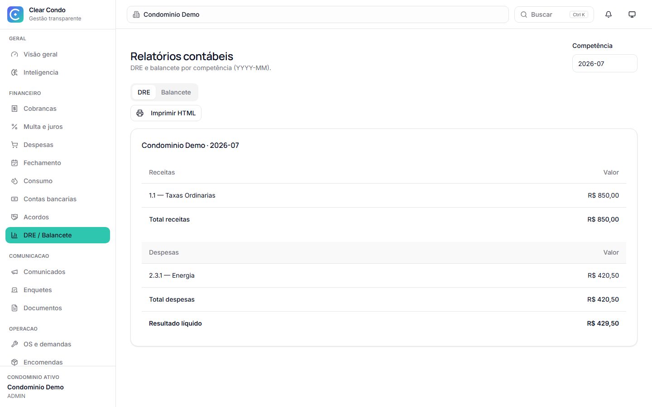Click the megaphone icon for Comunicados
Screen dimensions: 652x407
pyautogui.click(x=14, y=272)
